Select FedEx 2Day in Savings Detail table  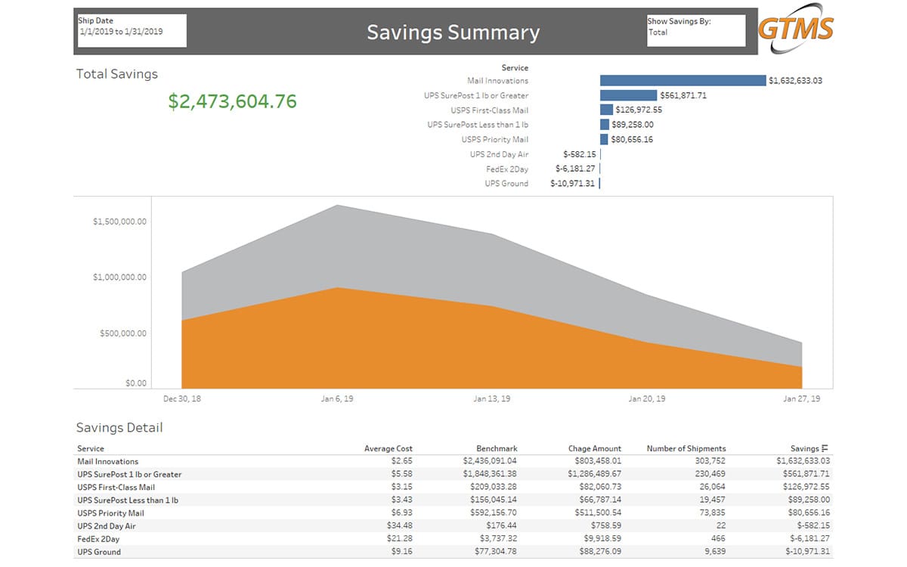(453, 539)
